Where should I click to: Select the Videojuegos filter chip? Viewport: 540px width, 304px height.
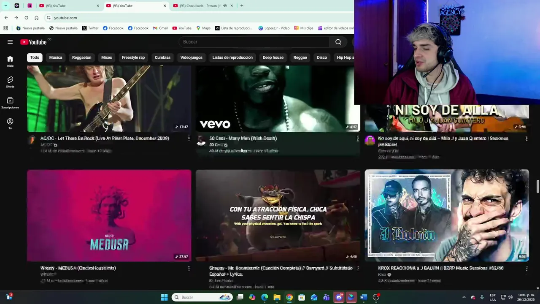[x=192, y=57]
